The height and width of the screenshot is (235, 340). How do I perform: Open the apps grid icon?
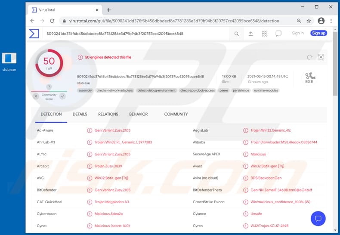pyautogui.click(x=265, y=34)
